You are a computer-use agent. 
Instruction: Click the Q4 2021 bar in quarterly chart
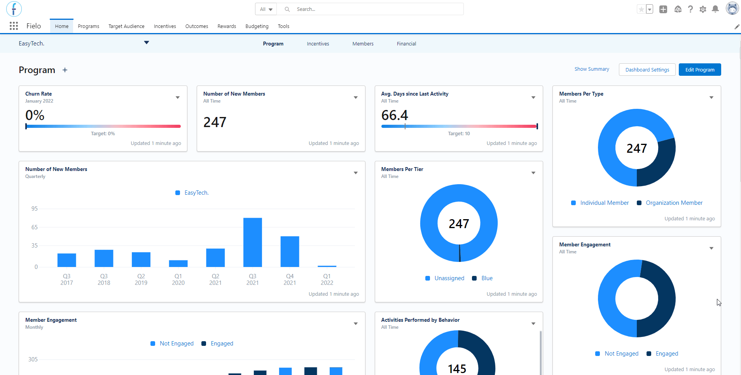(290, 251)
